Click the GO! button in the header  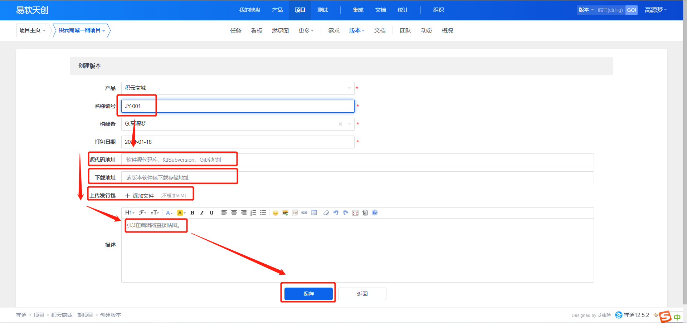click(632, 10)
